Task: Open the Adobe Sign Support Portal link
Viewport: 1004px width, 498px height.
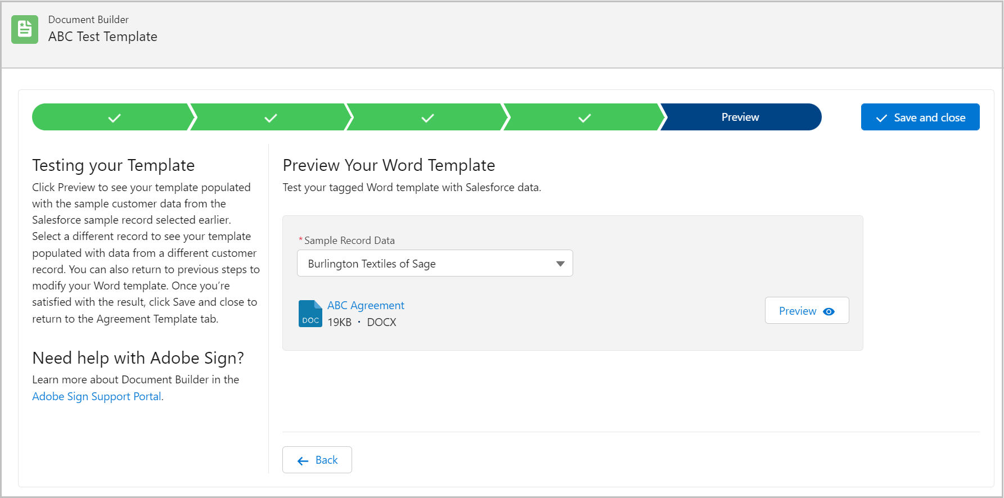Action: coord(97,396)
